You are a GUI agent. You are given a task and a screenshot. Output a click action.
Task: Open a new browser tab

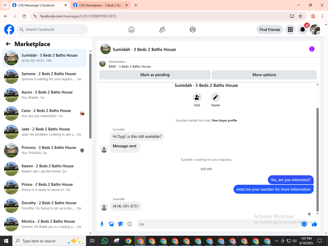(x=136, y=5)
